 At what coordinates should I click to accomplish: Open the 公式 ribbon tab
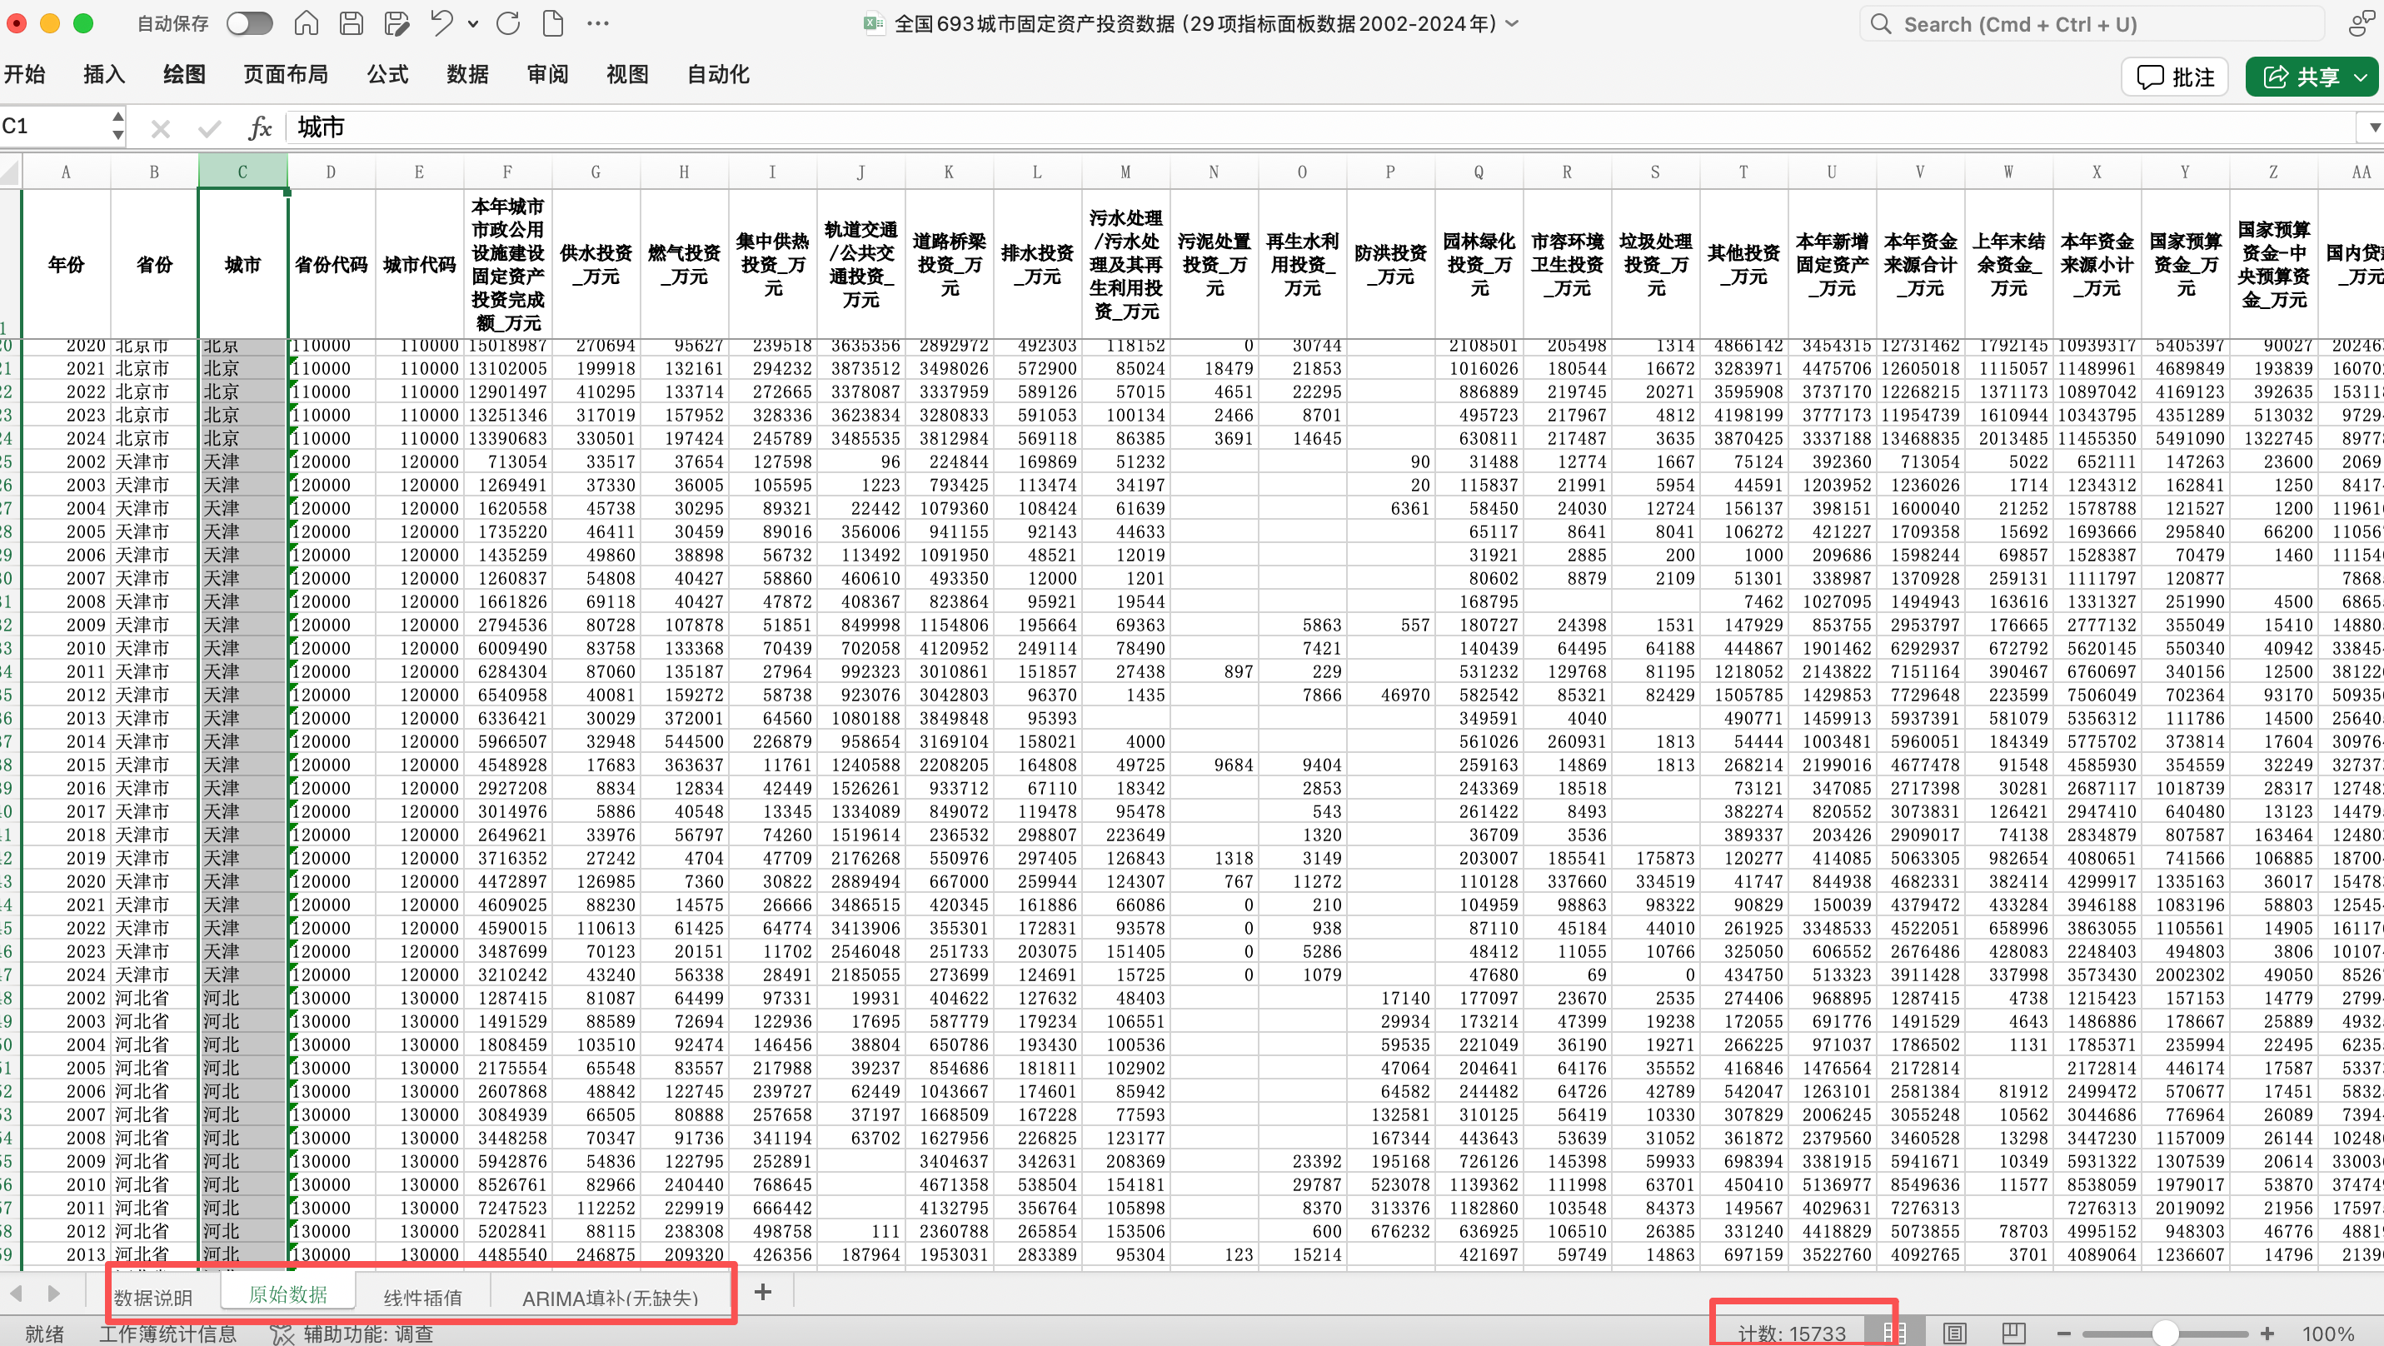pos(387,74)
